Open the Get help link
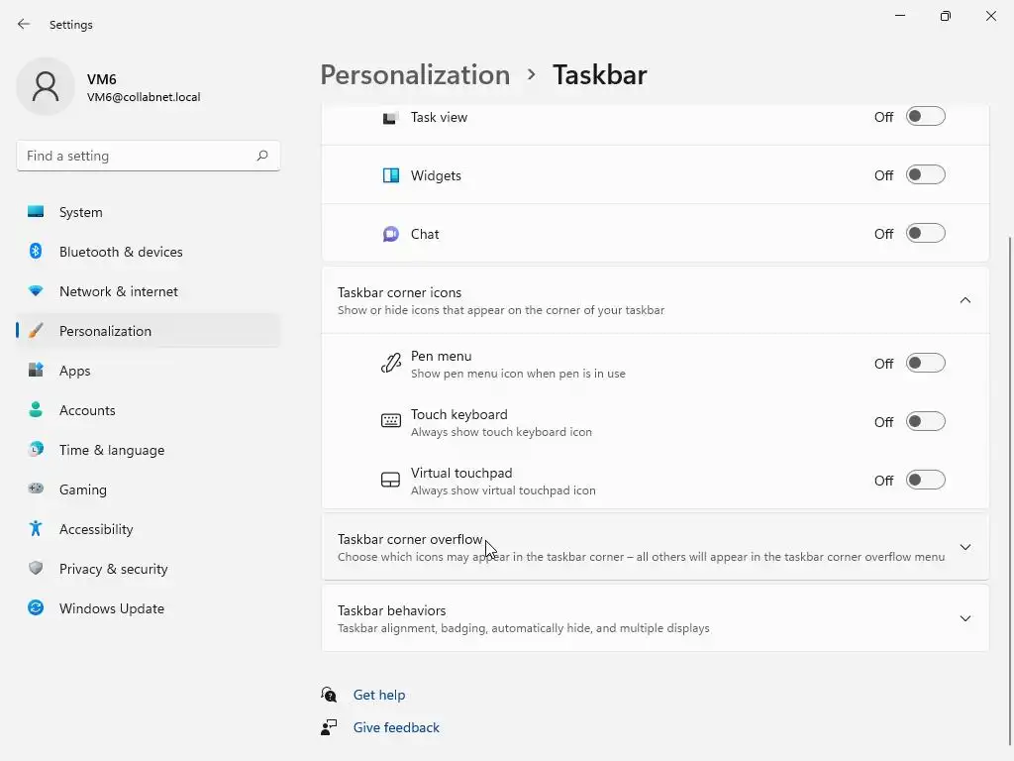 click(x=379, y=695)
